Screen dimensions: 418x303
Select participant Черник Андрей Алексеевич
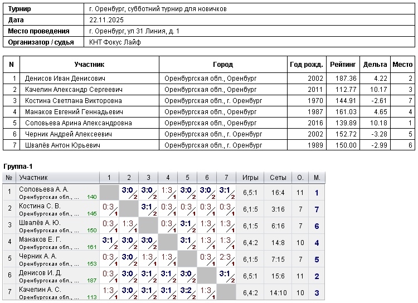pyautogui.click(x=69, y=134)
